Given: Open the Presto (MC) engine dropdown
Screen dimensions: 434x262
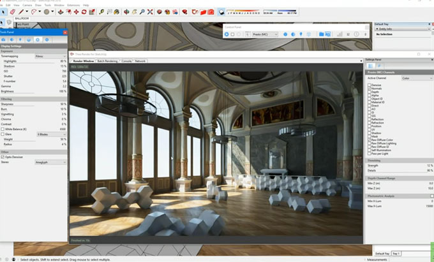Looking at the screenshot, I should pos(264,34).
